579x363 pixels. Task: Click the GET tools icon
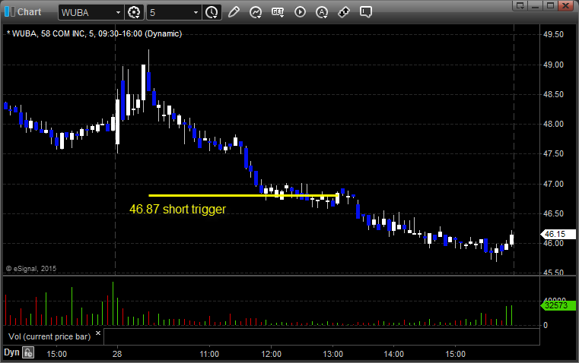278,12
